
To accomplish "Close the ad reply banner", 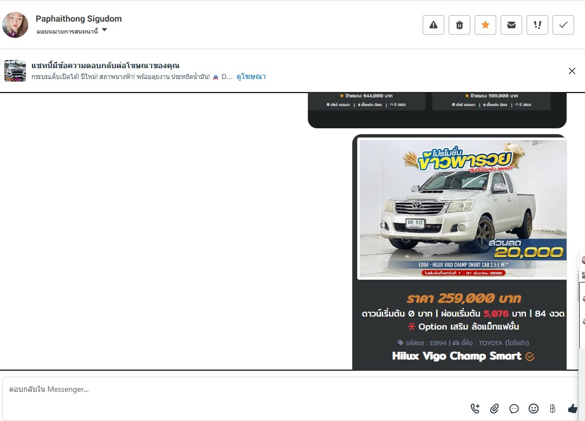I will [x=572, y=71].
